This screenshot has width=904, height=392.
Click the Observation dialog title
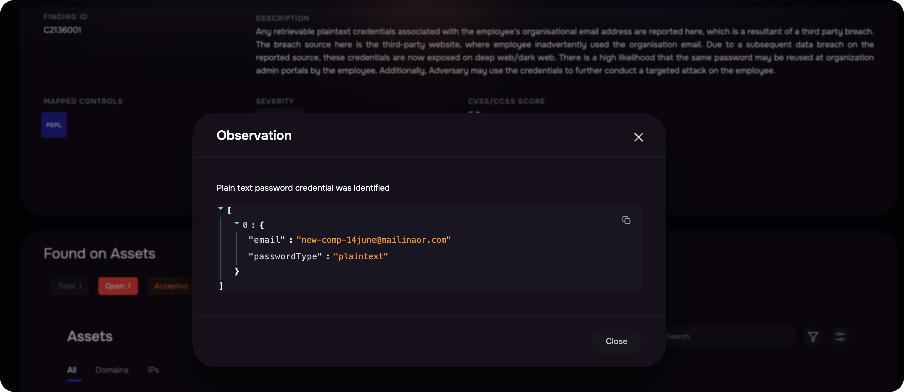pyautogui.click(x=254, y=135)
